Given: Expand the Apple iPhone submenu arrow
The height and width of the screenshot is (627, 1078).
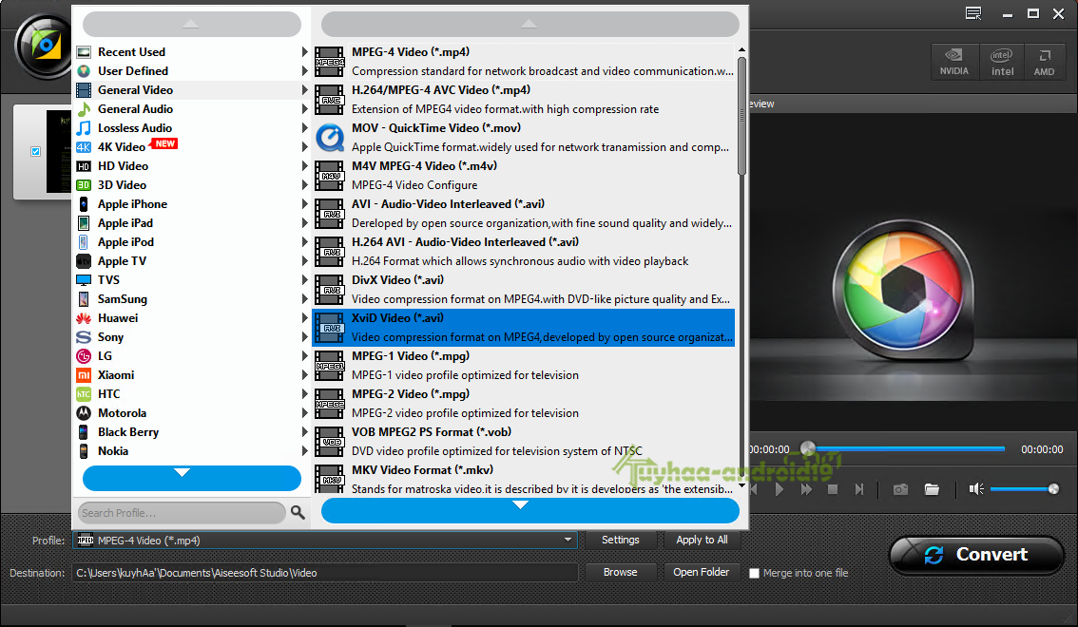Looking at the screenshot, I should [304, 204].
